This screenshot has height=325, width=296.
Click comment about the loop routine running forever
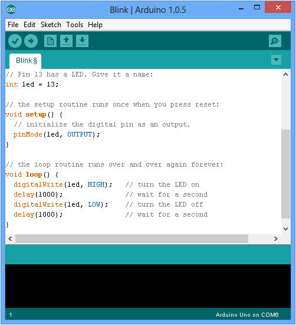tap(114, 165)
